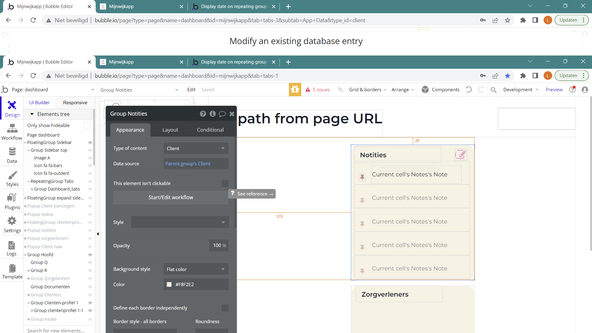The height and width of the screenshot is (333, 592).
Task: Open Type of content dropdown
Action: point(196,148)
